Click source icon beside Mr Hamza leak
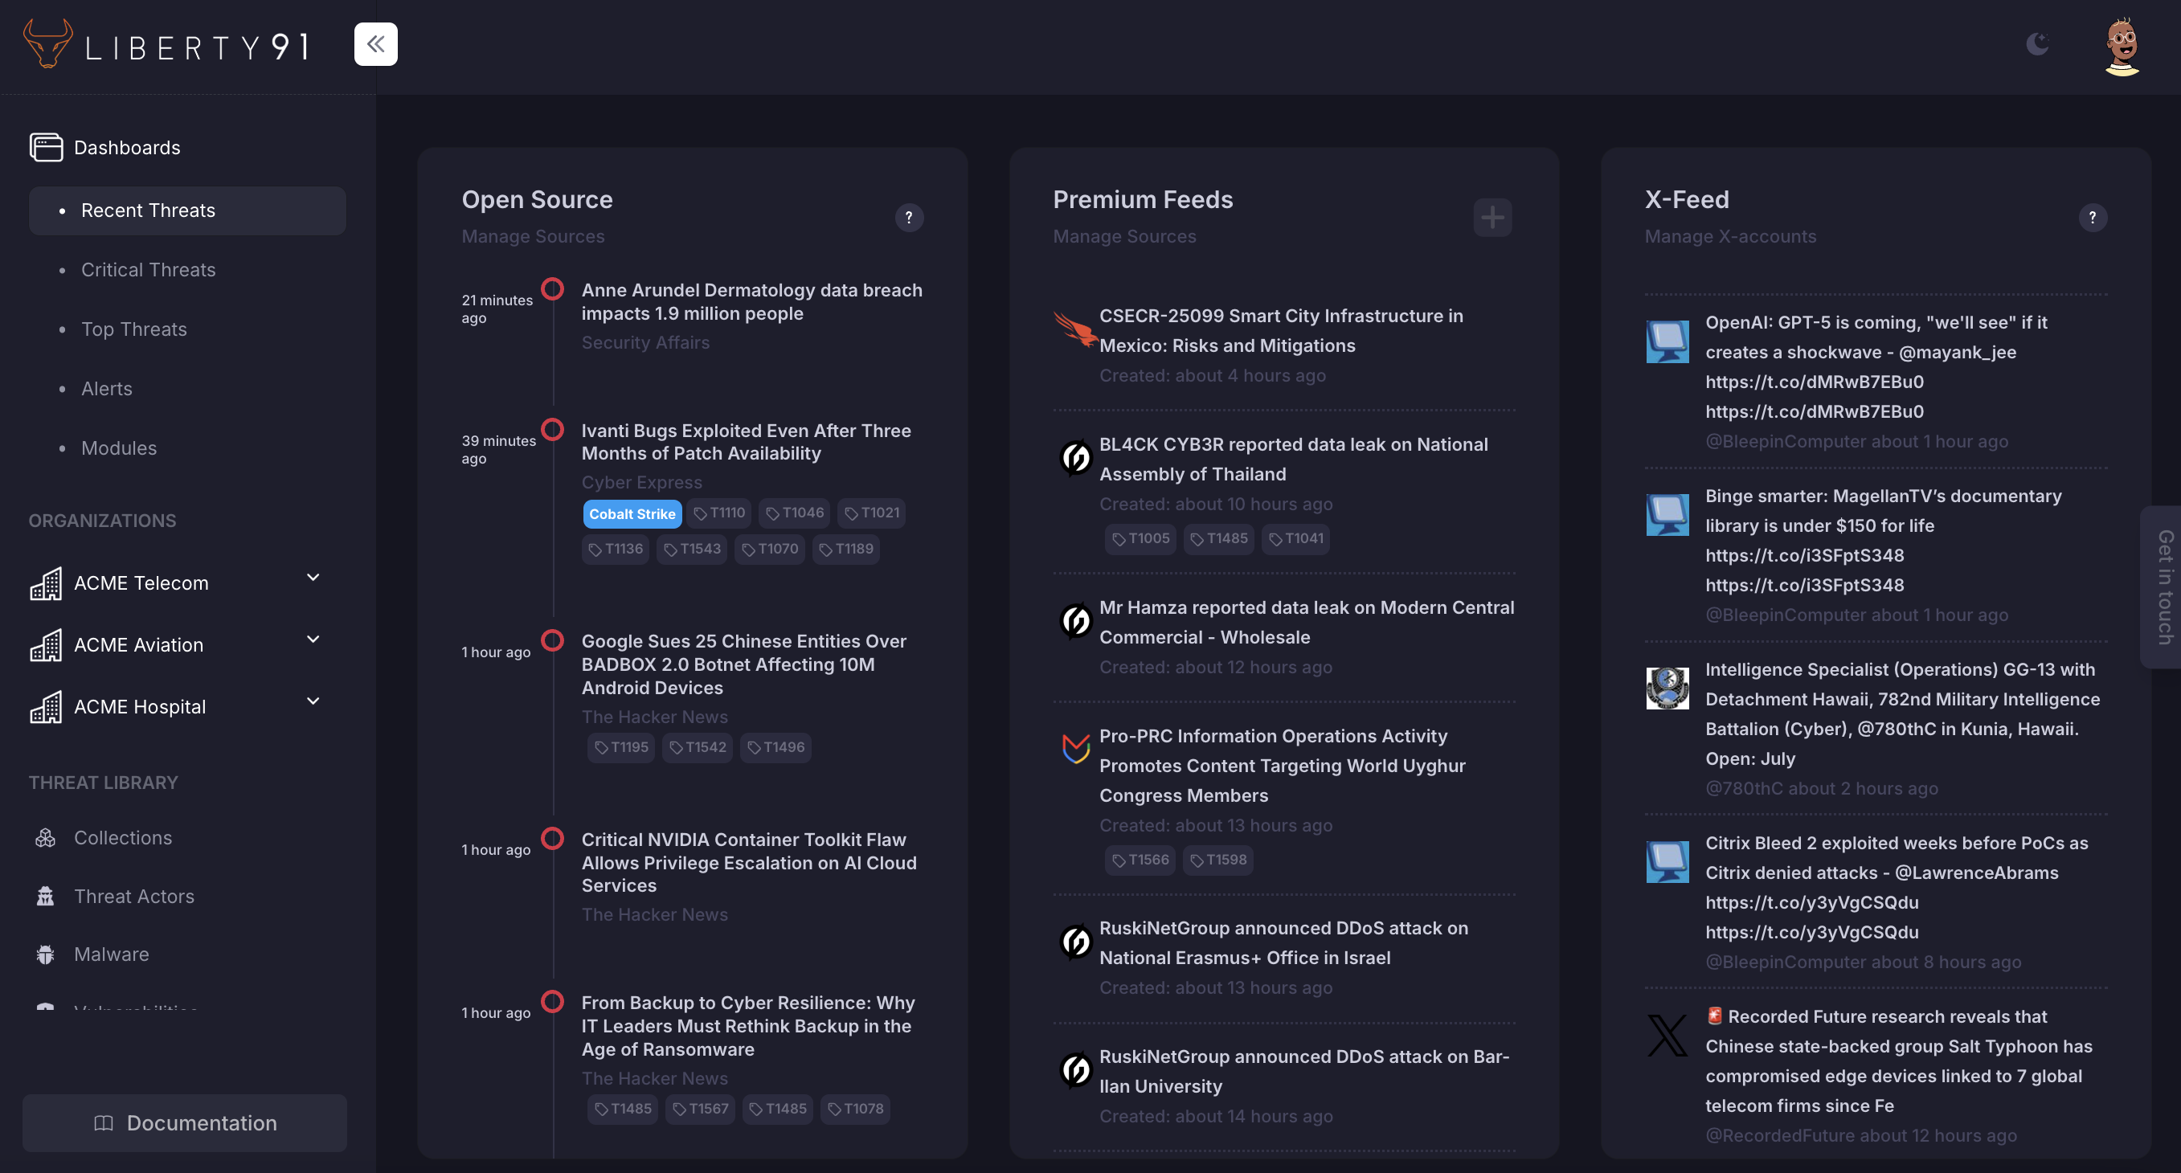The width and height of the screenshot is (2181, 1173). (1075, 621)
